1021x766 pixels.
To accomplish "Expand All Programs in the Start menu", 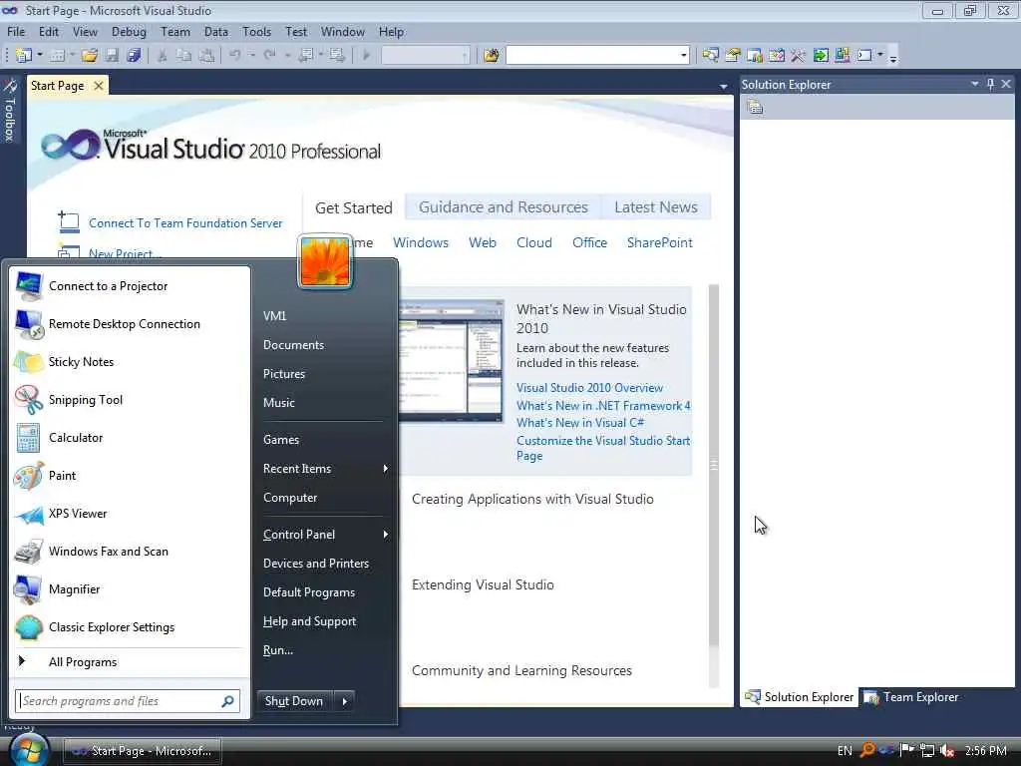I will [83, 662].
